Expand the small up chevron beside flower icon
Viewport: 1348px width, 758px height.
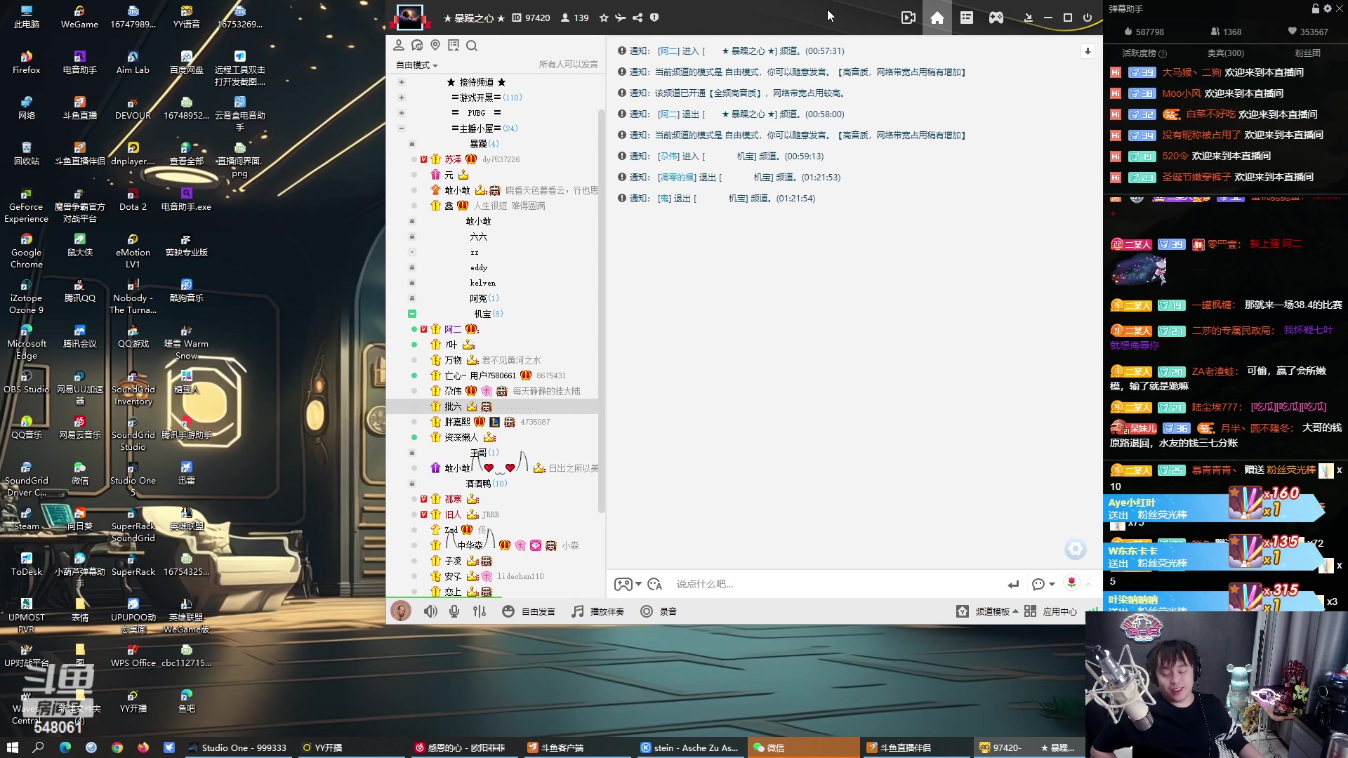tap(1088, 584)
